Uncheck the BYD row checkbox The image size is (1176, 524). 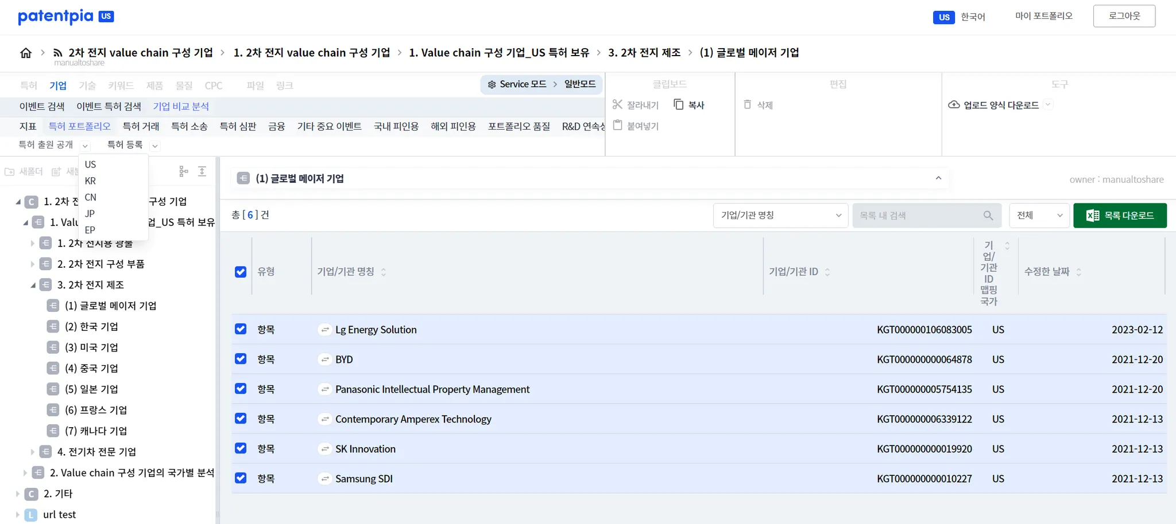click(x=241, y=359)
